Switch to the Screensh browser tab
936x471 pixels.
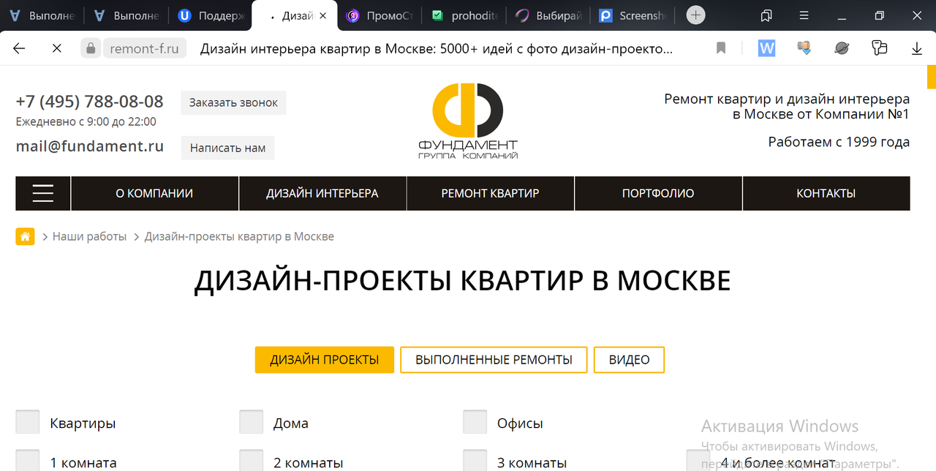click(633, 15)
